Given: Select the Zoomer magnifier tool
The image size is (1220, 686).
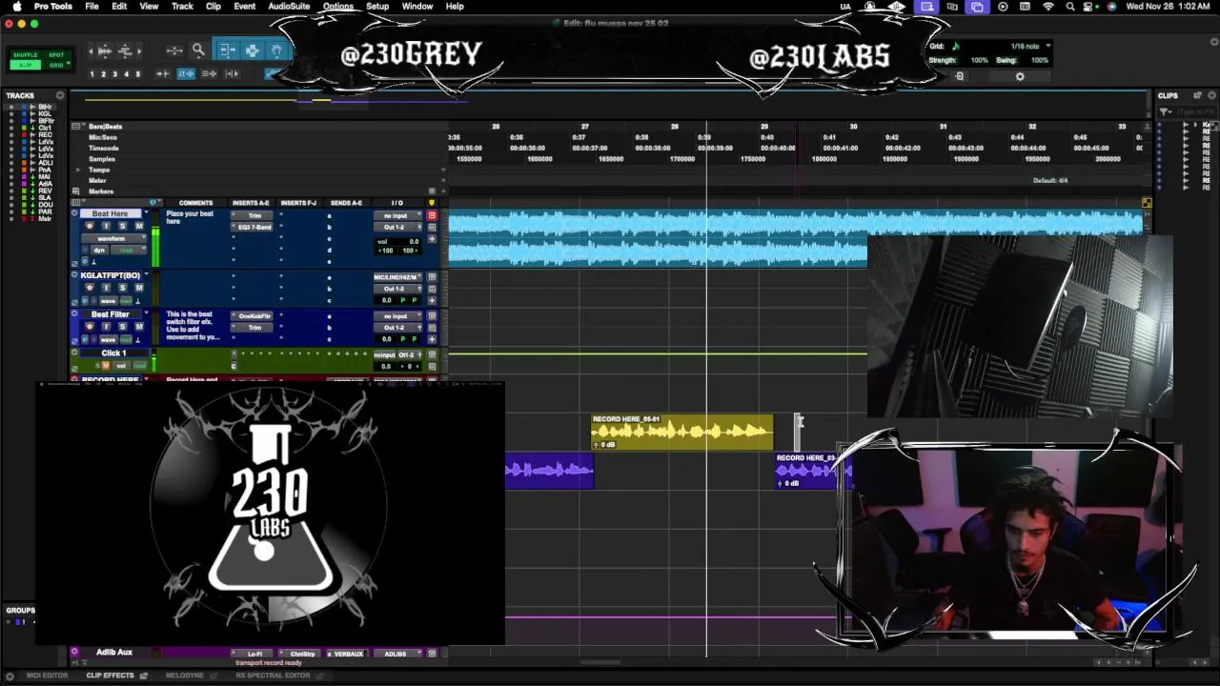Looking at the screenshot, I should coord(198,50).
